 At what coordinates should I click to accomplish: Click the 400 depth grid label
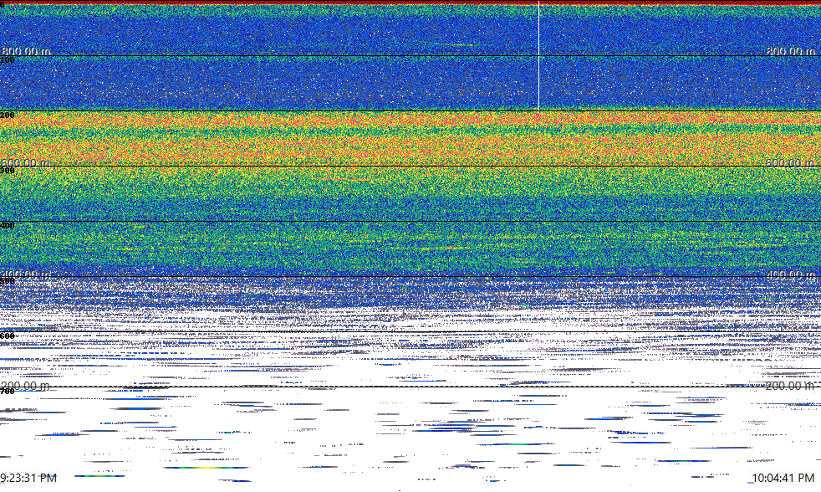point(8,225)
